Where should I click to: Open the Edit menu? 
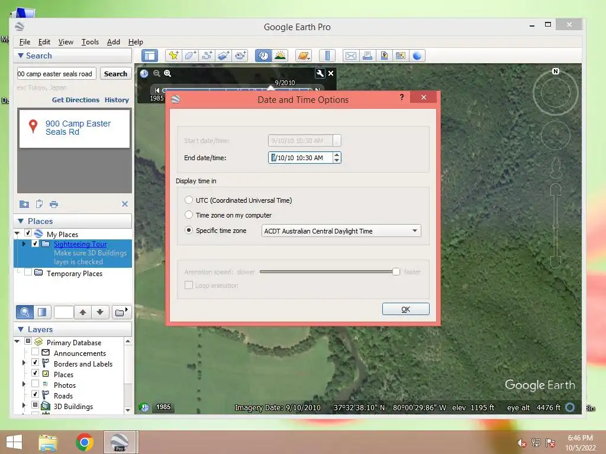coord(44,42)
